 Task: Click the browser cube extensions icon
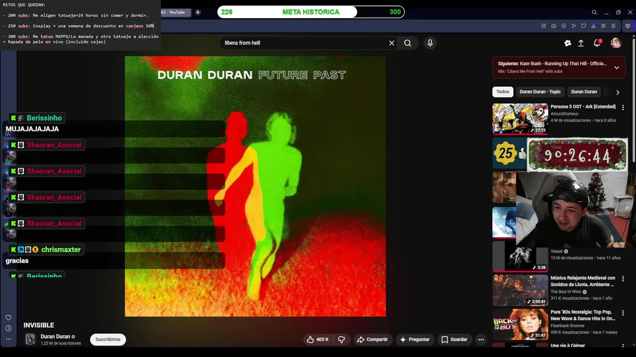tap(628, 26)
